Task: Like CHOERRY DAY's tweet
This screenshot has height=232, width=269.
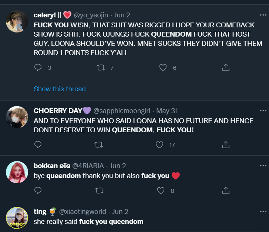Action: click(159, 145)
